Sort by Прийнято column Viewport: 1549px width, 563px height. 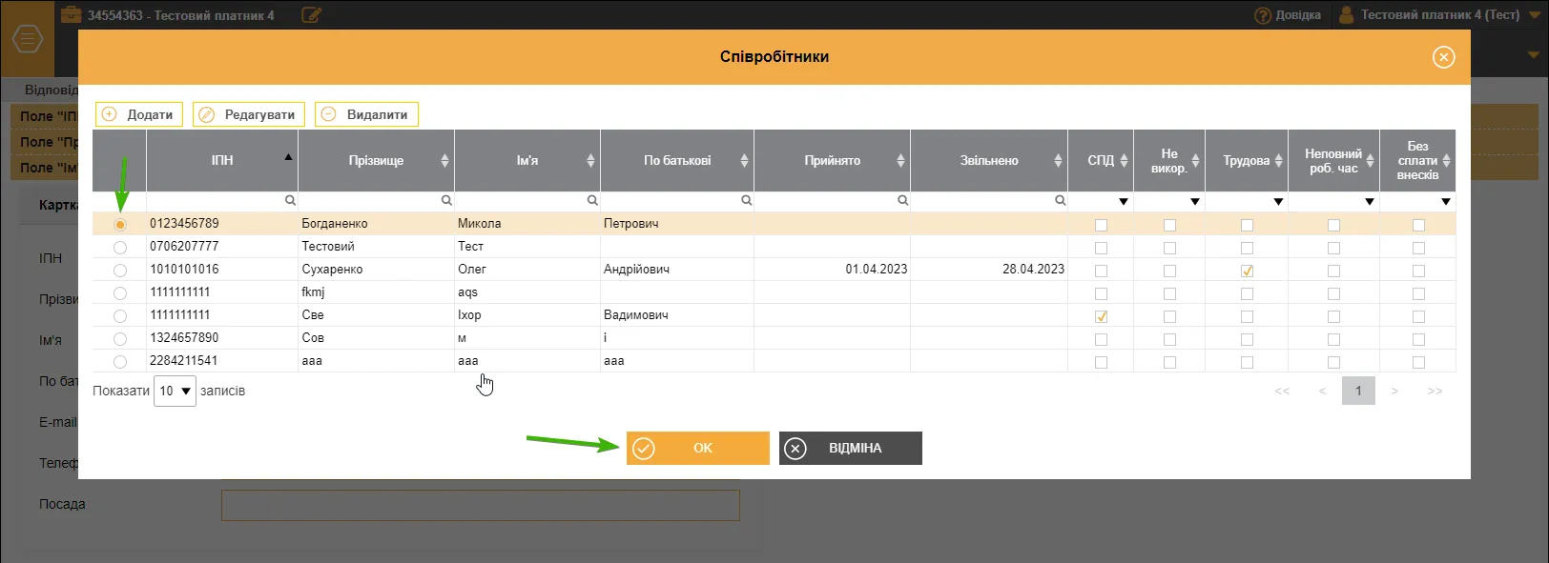(x=900, y=161)
